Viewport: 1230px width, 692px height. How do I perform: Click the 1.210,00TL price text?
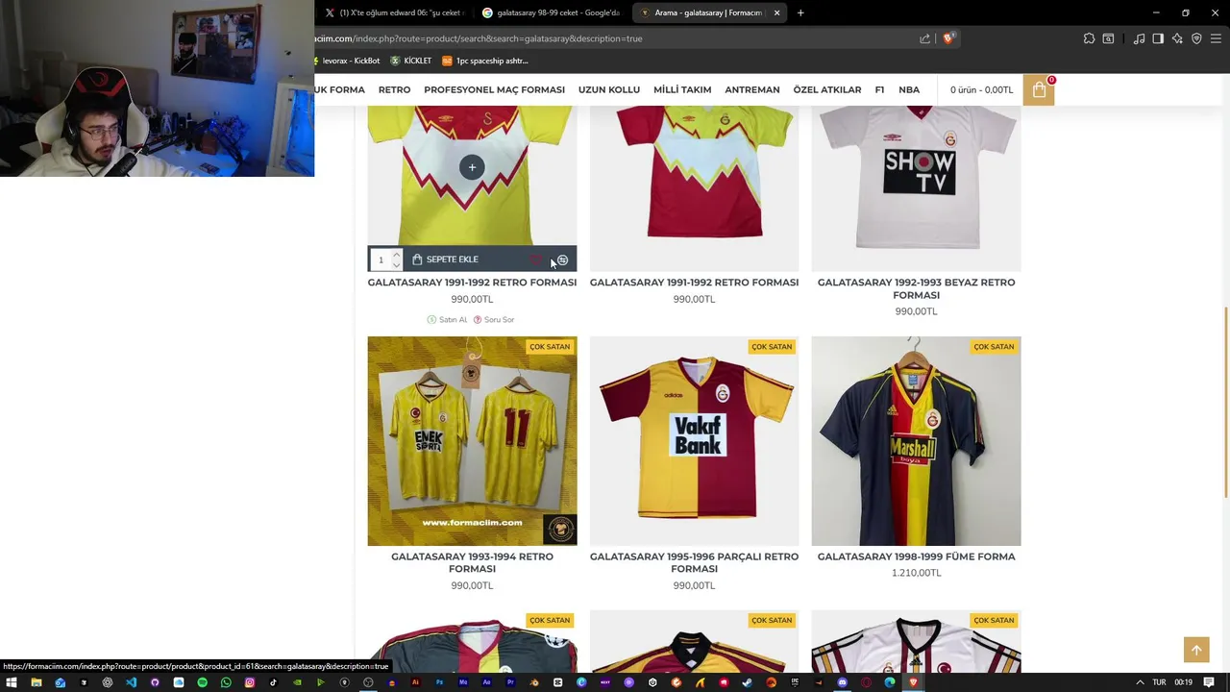[x=916, y=573]
